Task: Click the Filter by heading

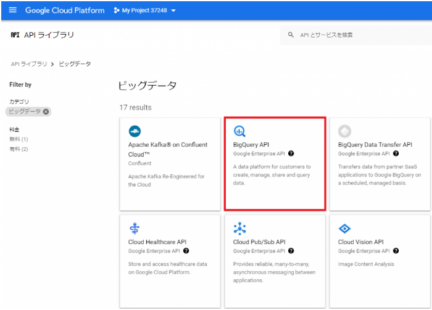Action: click(x=20, y=84)
